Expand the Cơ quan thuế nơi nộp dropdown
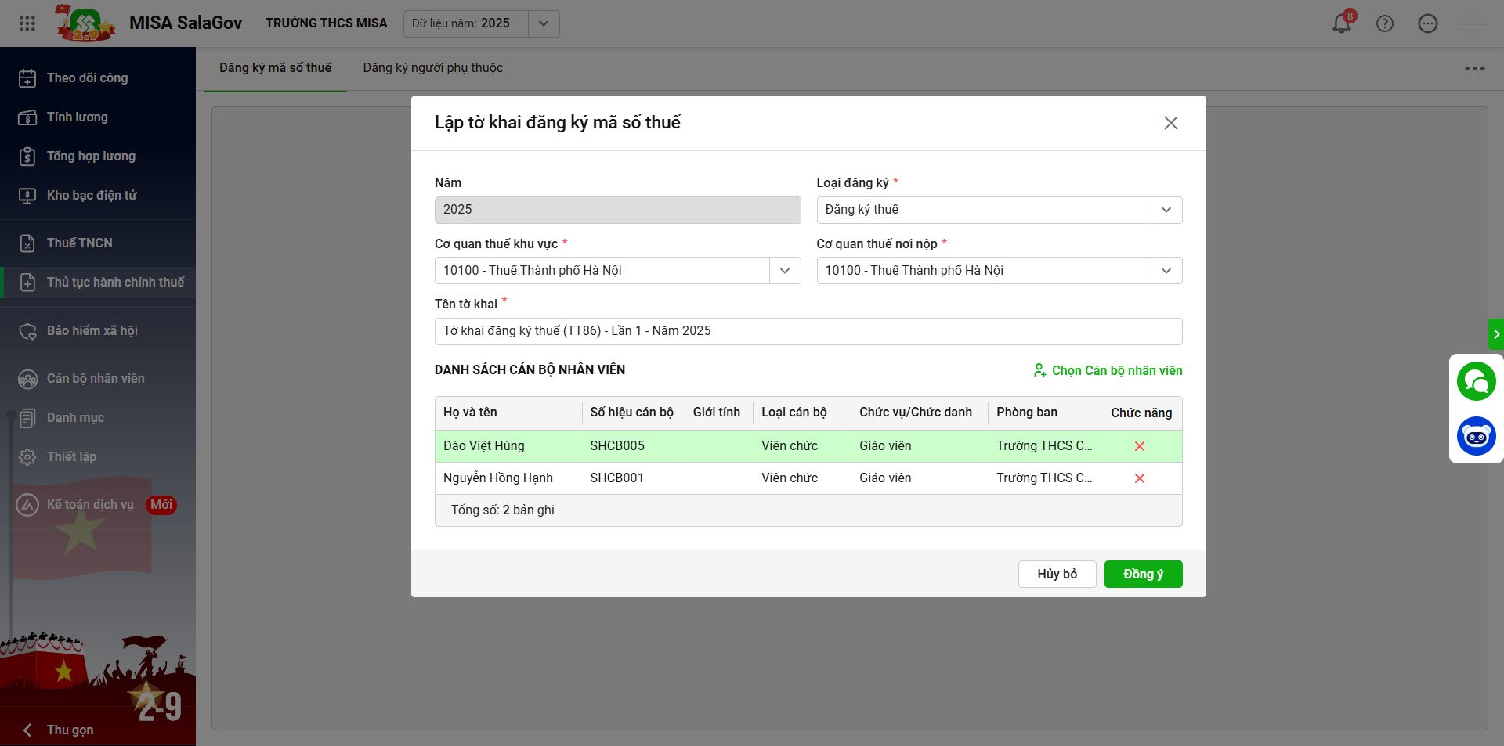The width and height of the screenshot is (1504, 746). click(1166, 271)
